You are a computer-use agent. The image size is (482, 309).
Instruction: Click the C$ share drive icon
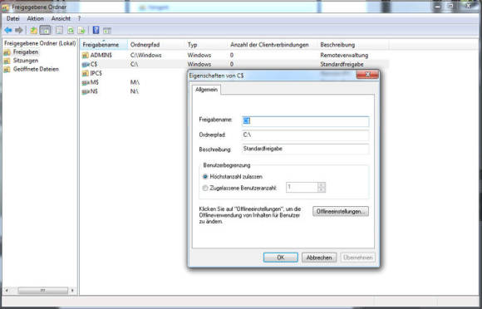pyautogui.click(x=86, y=65)
